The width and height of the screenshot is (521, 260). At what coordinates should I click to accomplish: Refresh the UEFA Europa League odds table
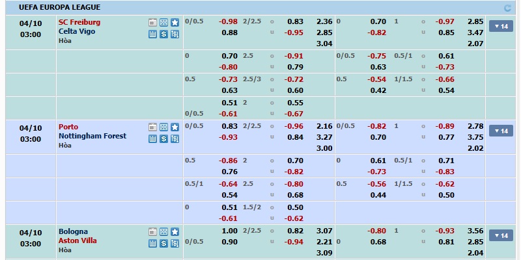[x=507, y=8]
